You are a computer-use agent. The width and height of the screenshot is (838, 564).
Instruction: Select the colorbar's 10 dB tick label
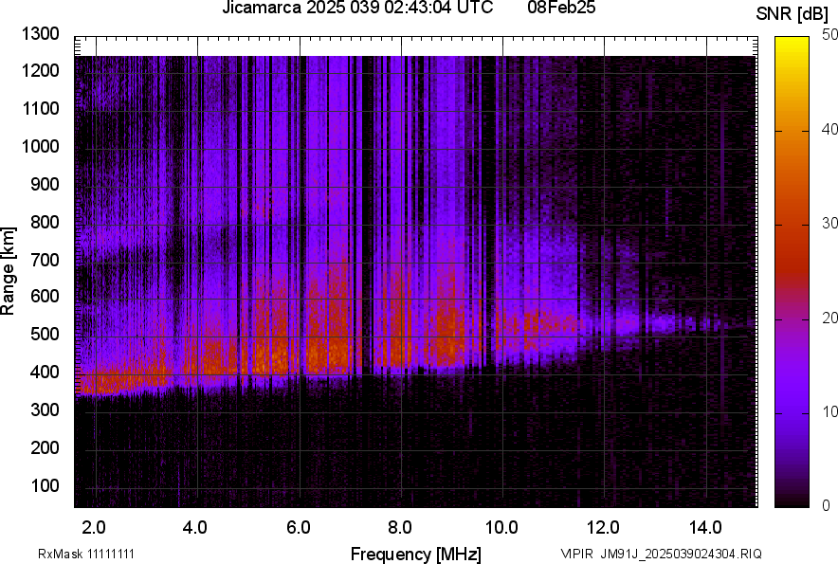(830, 412)
